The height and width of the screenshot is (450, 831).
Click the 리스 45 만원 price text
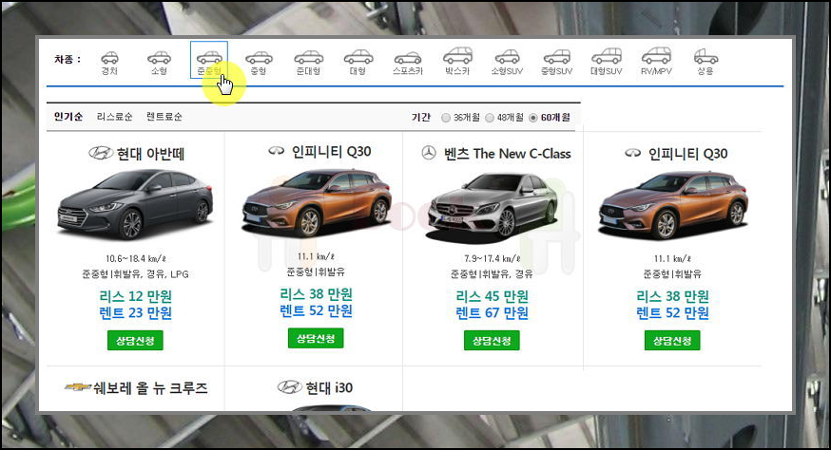click(x=492, y=296)
